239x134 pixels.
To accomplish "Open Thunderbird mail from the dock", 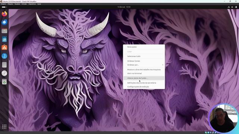I will [4, 22].
